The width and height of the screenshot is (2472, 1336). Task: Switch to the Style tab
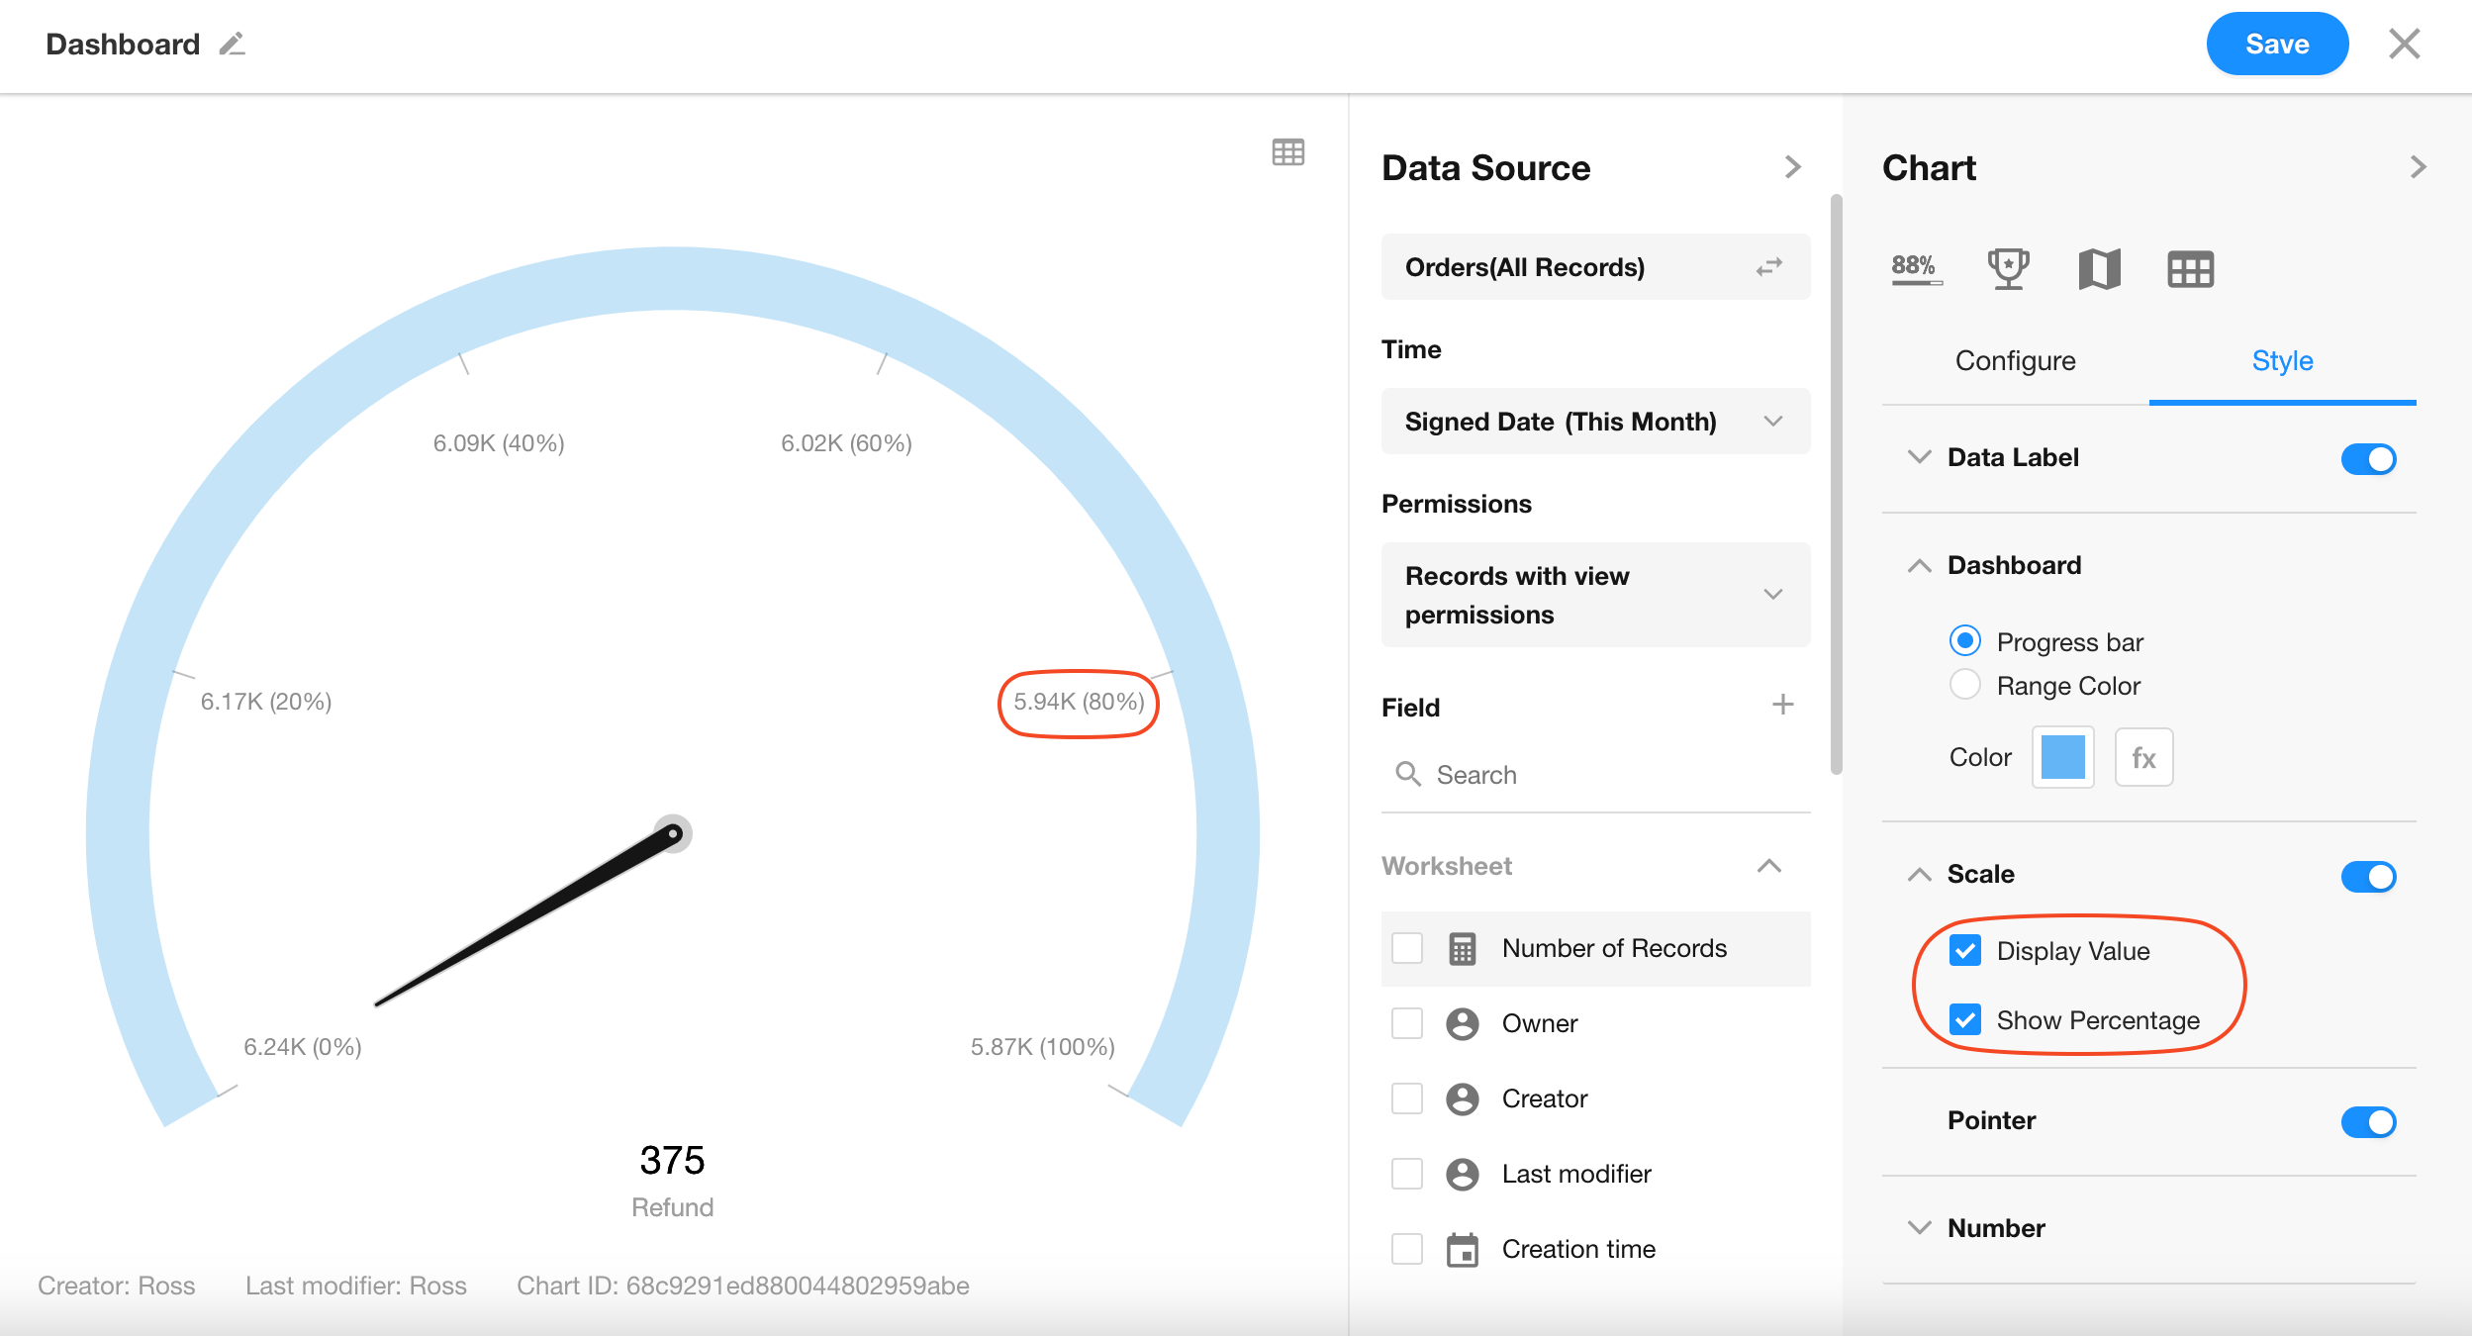[2282, 361]
